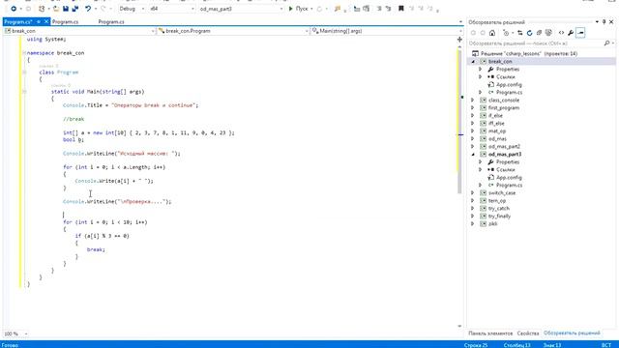Expand Ссылки under break_con
The height and width of the screenshot is (348, 619).
[481, 77]
